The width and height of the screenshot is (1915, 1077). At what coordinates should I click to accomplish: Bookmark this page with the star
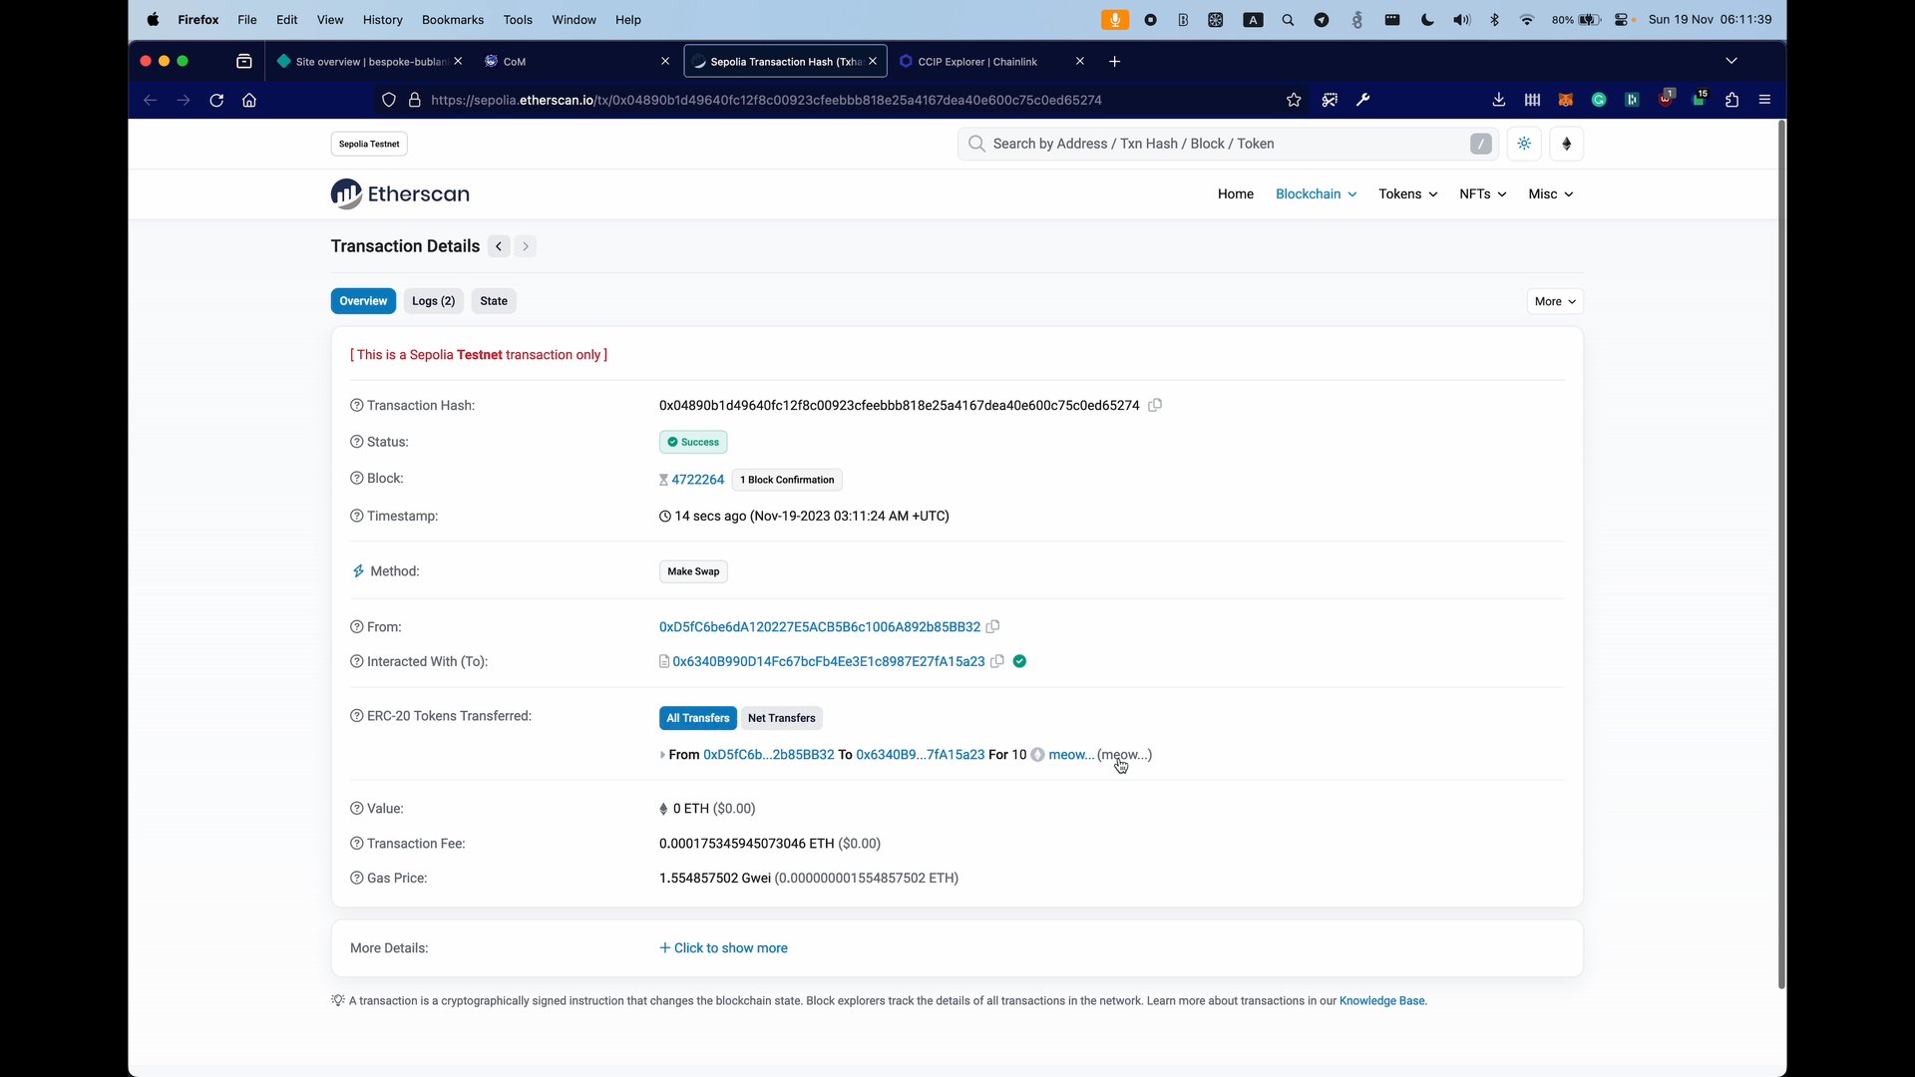tap(1294, 100)
